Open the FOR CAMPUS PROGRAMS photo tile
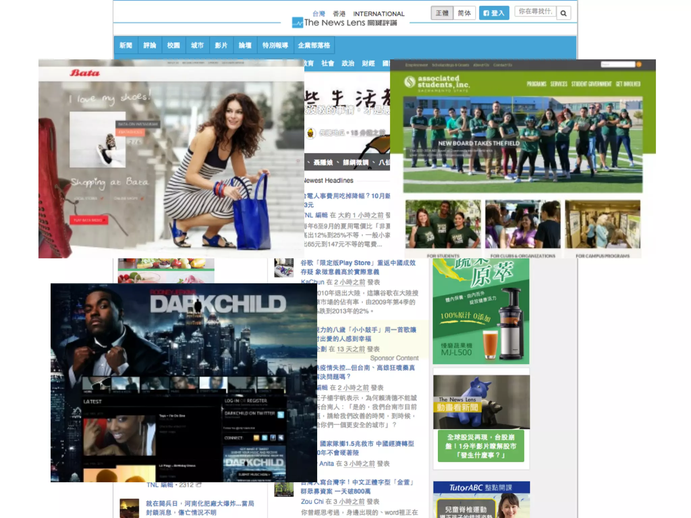This screenshot has width=691, height=518. (603, 224)
